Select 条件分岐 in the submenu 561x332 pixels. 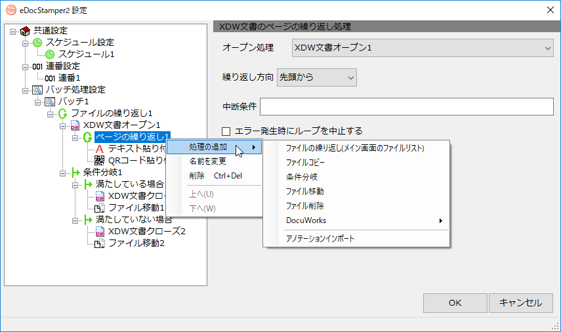(356, 176)
